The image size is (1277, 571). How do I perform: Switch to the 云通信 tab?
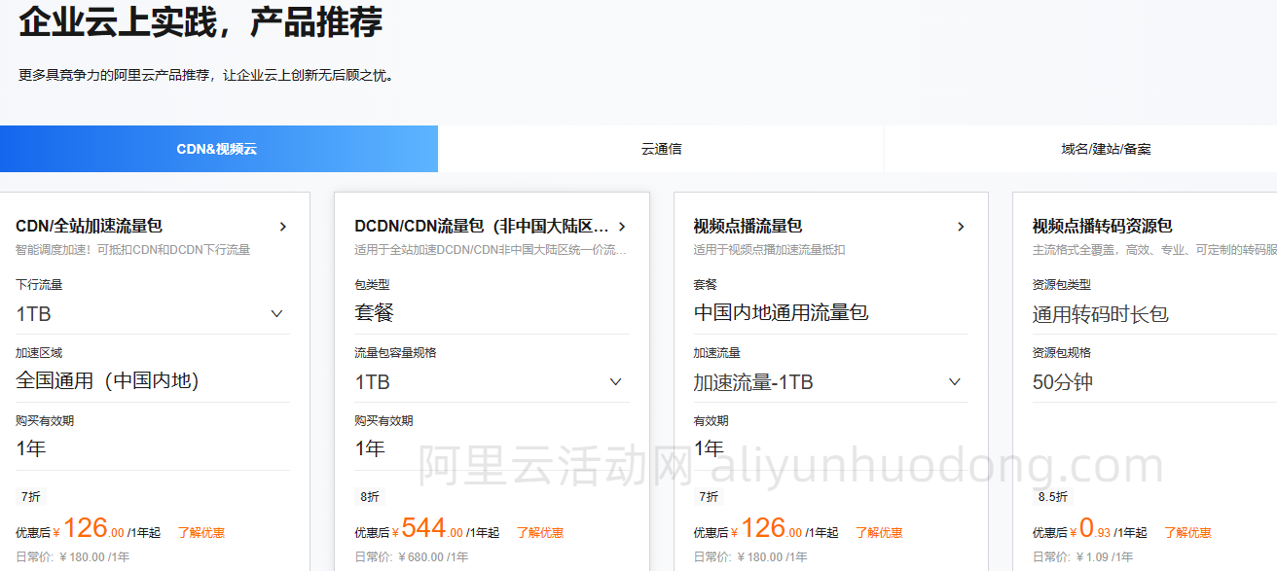click(661, 149)
